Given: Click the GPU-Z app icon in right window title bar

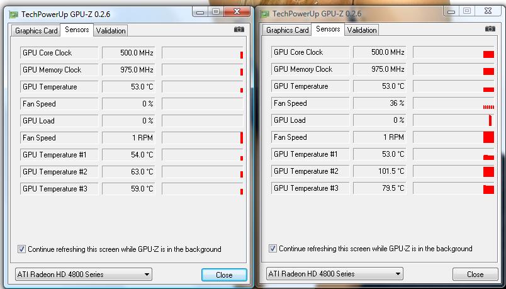Looking at the screenshot, I should pos(264,14).
